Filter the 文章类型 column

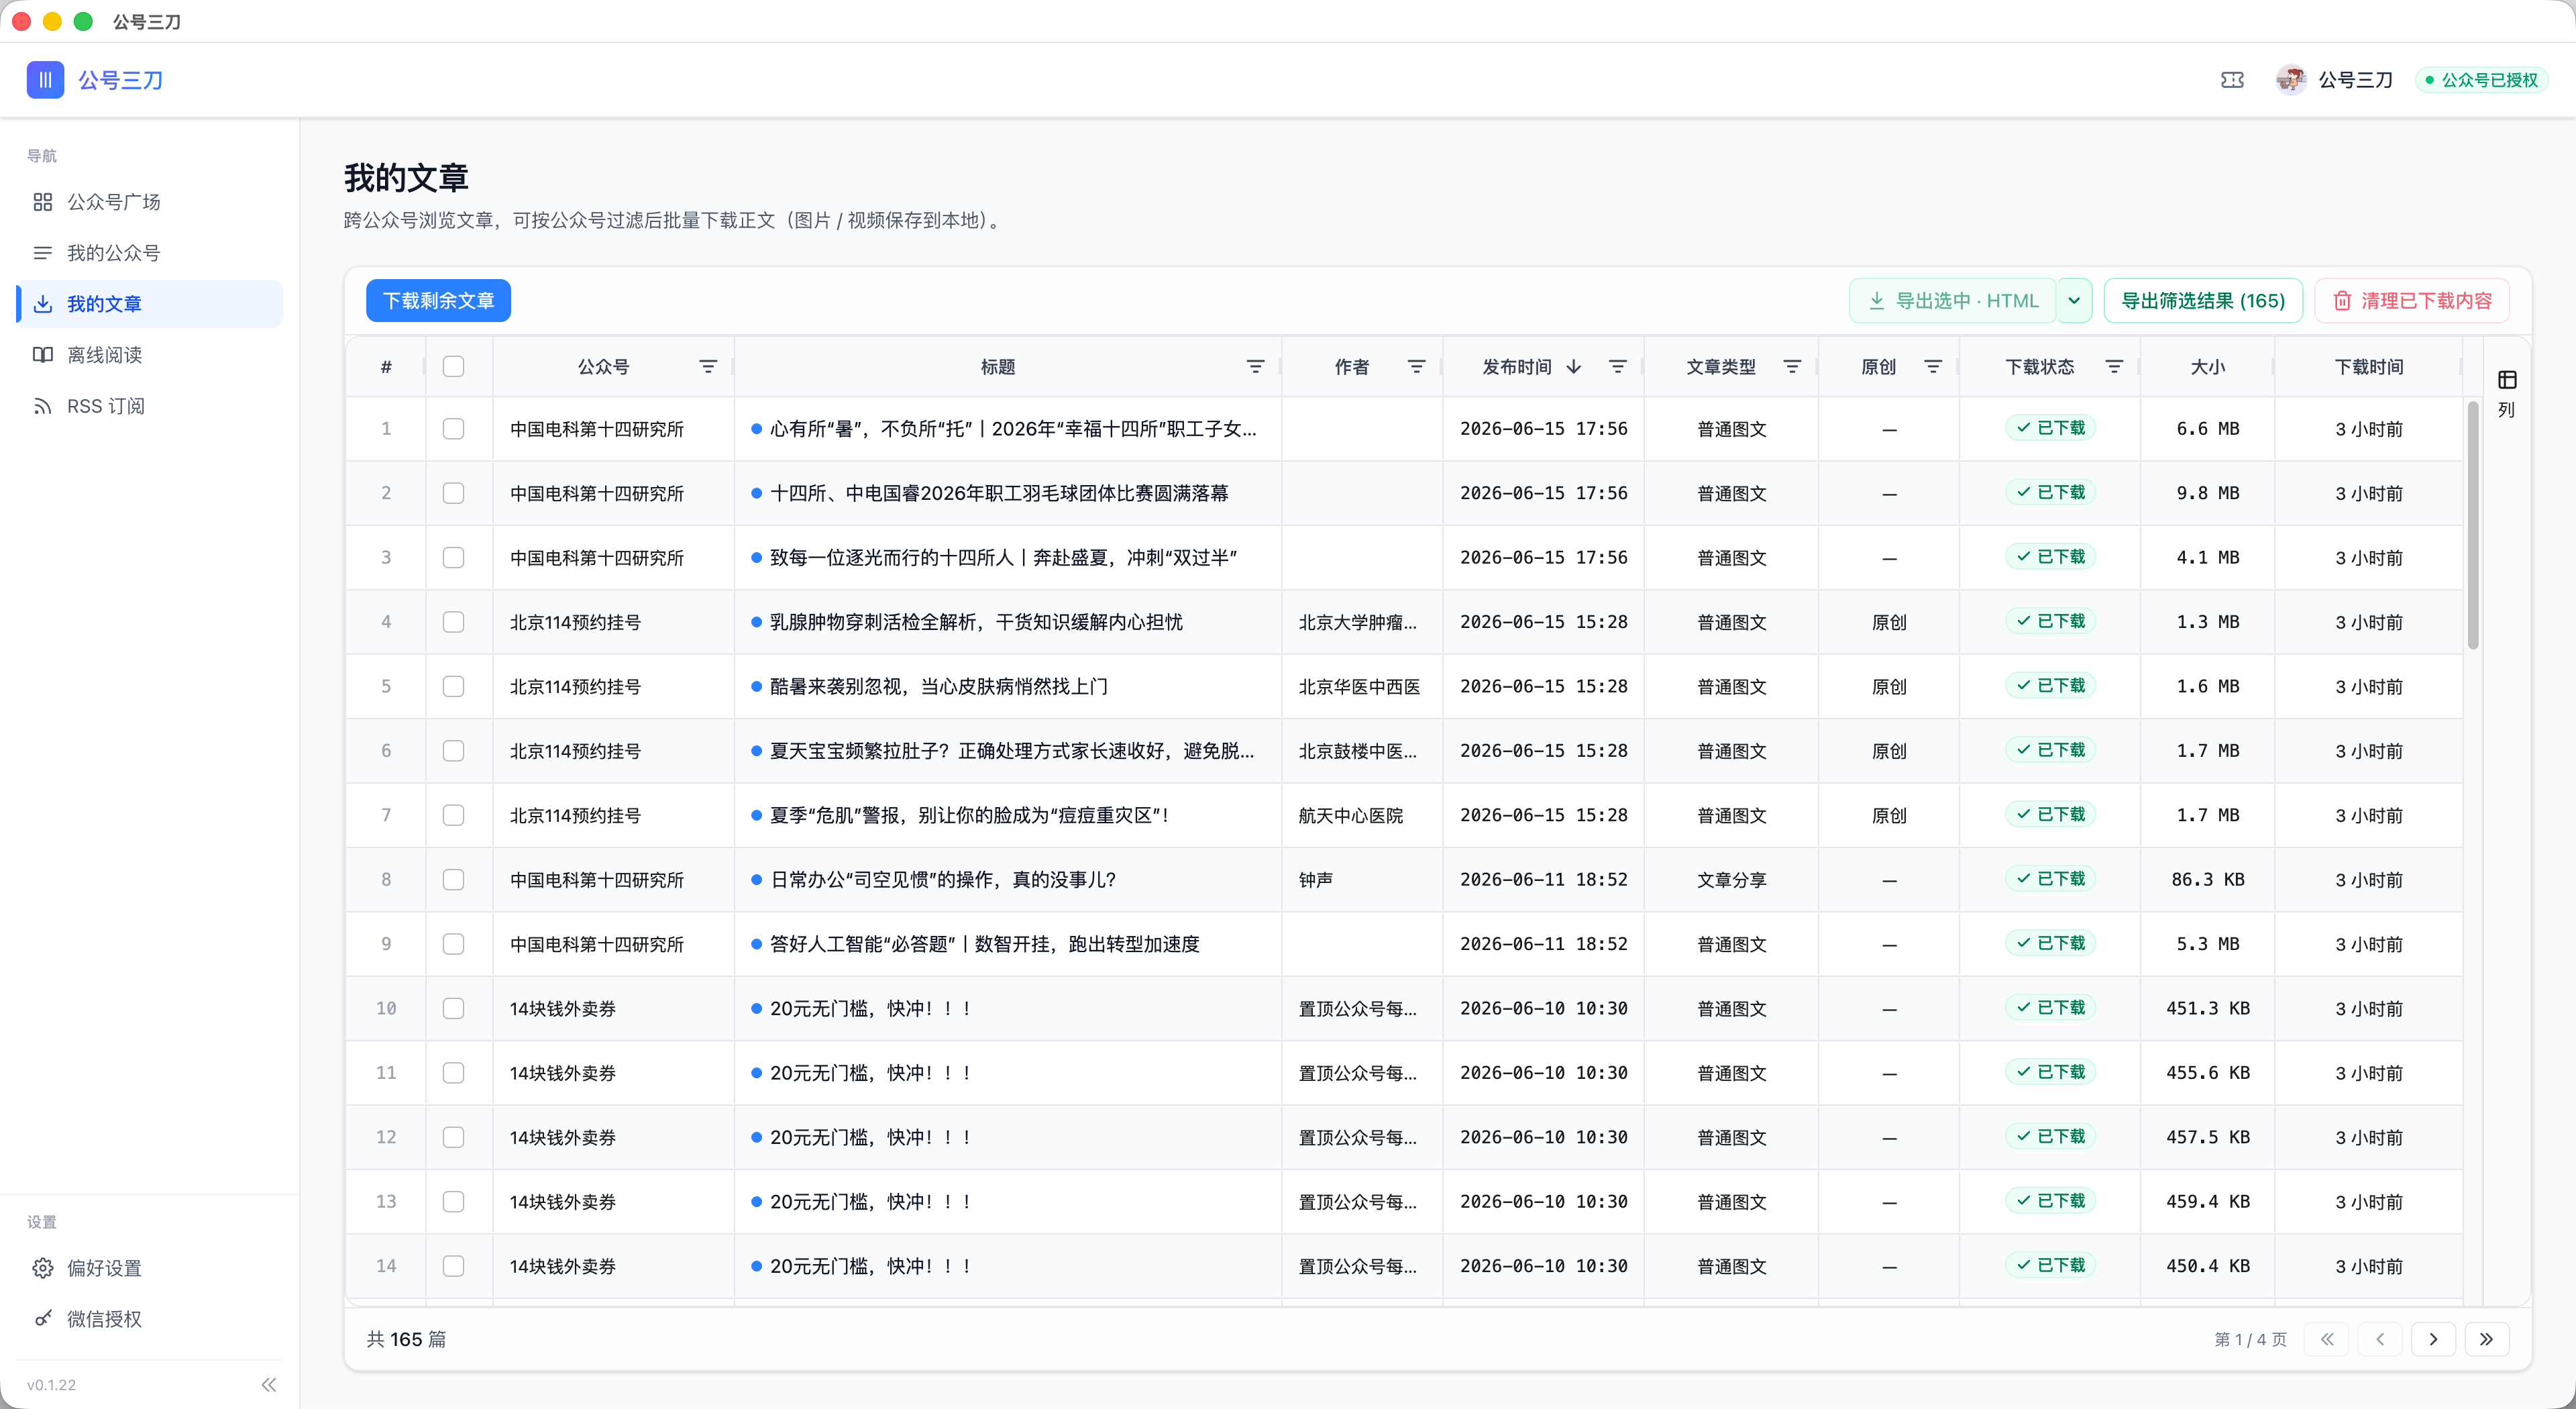click(x=1793, y=367)
